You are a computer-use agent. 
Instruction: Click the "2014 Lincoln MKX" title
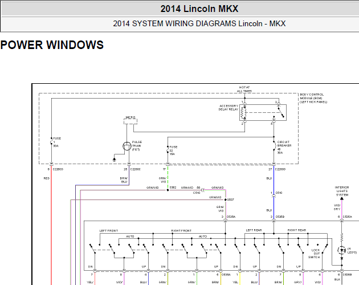pyautogui.click(x=199, y=9)
